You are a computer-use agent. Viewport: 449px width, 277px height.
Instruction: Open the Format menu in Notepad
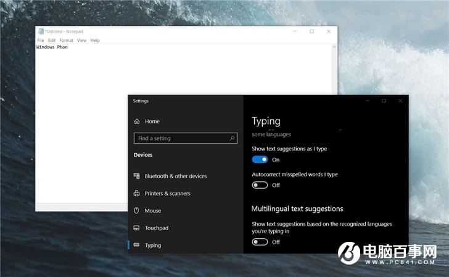pos(67,40)
